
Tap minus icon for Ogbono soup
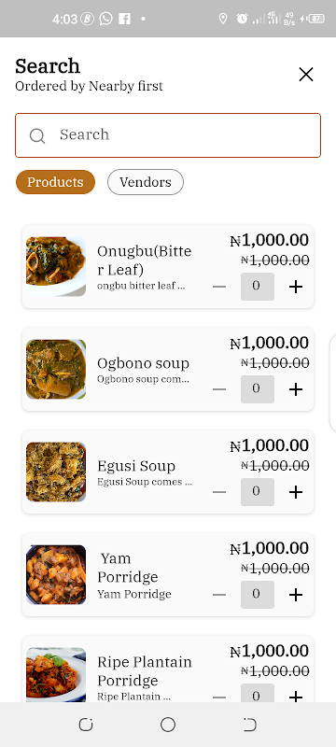[x=219, y=389]
